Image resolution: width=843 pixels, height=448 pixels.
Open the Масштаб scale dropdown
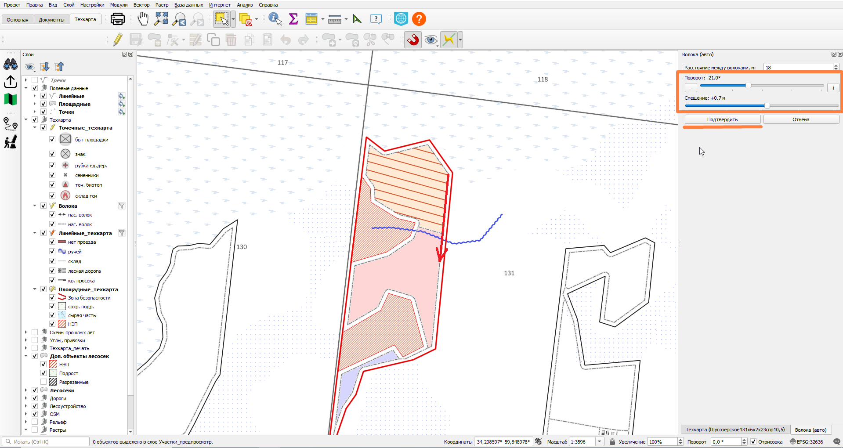(600, 442)
